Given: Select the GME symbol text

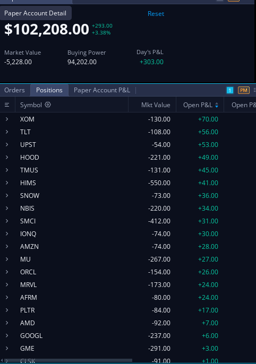Looking at the screenshot, I should click(x=27, y=349).
